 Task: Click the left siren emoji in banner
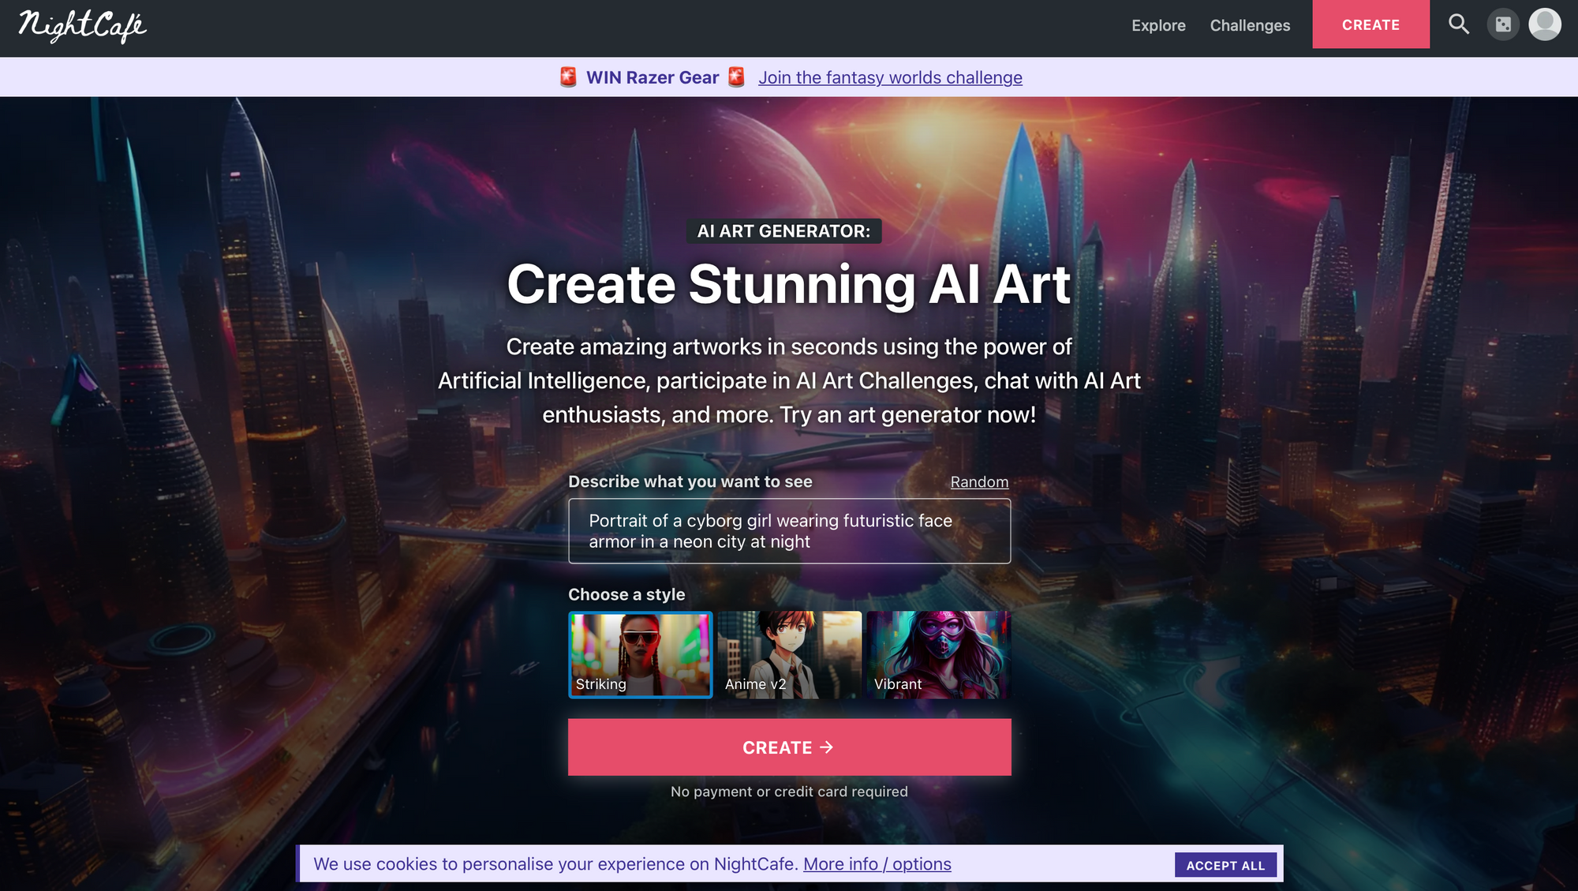tap(568, 77)
